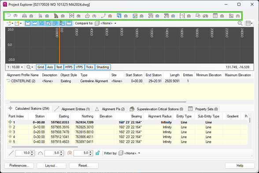Screen dimensions: 259x173
Task: Click the stations table horizontal scrollbar
Action: point(45,147)
